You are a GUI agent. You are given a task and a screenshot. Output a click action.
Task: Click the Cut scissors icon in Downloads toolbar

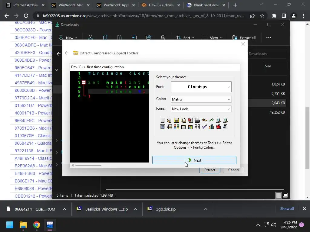click(91, 37)
